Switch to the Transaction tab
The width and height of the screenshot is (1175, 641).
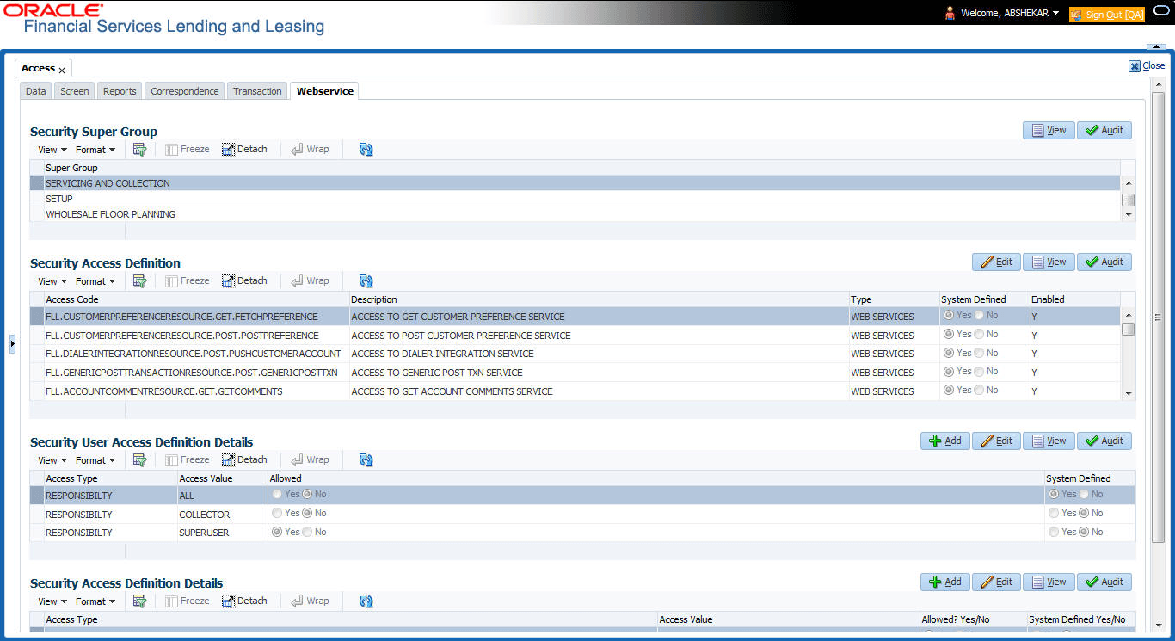[x=257, y=91]
